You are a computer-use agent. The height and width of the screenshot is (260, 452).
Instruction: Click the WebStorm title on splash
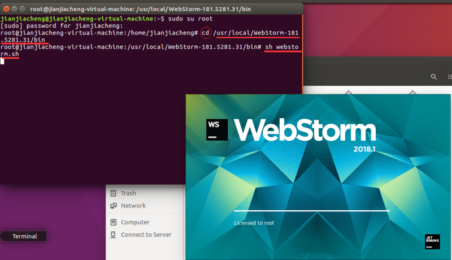(x=305, y=131)
